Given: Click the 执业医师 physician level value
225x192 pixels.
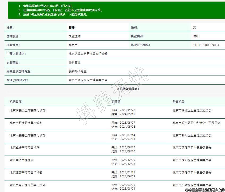Looking at the screenshot, I should pos(74,36).
